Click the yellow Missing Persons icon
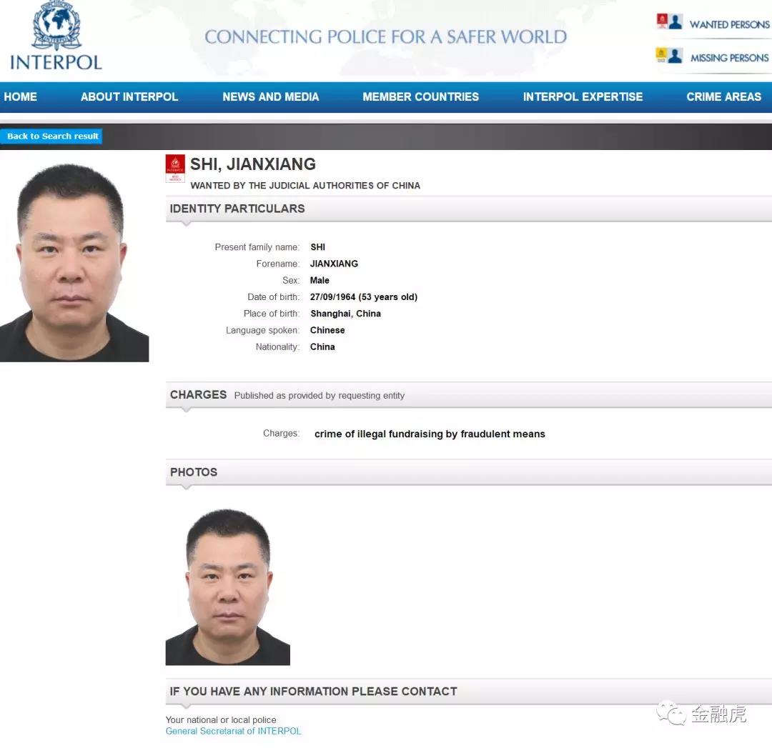The image size is (772, 748). tap(669, 56)
